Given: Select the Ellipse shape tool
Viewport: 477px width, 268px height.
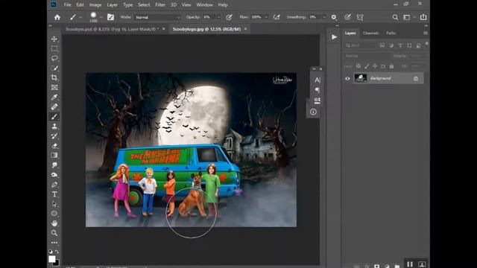Looking at the screenshot, I should click(x=54, y=214).
